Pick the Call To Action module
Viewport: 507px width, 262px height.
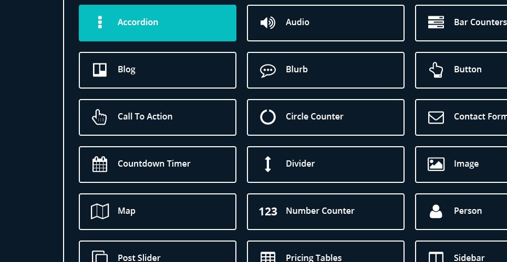coord(158,117)
